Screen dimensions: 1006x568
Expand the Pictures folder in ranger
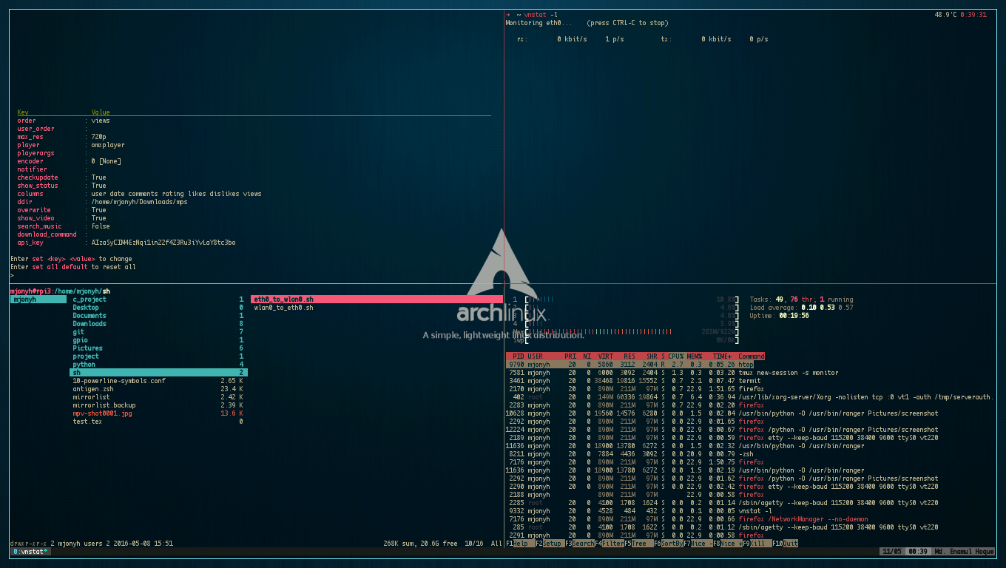(87, 348)
